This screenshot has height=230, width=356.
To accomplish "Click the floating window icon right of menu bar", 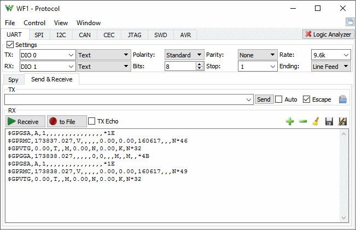I will (350, 22).
